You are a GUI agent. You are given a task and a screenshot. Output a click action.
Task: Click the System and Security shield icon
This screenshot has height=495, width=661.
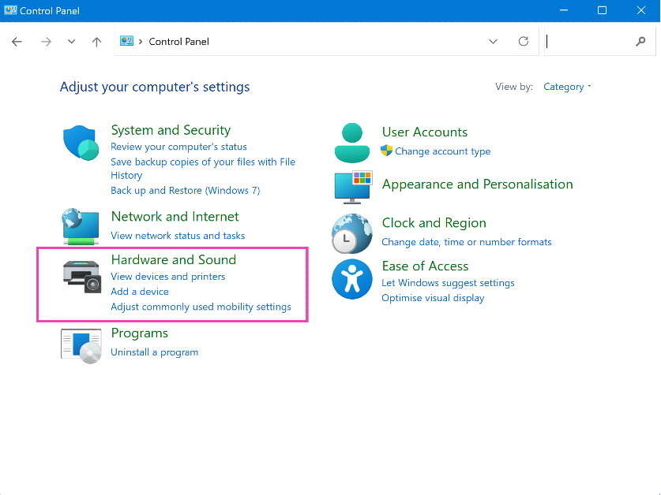pyautogui.click(x=81, y=143)
